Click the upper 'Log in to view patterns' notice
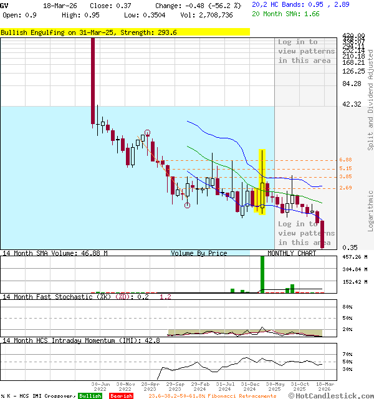The width and height of the screenshot is (374, 399). pos(306,51)
